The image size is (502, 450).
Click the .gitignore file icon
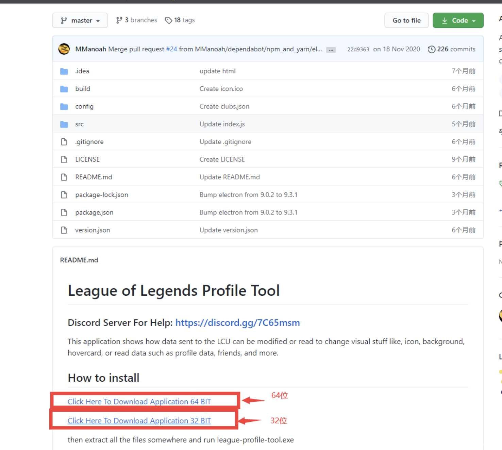point(64,142)
